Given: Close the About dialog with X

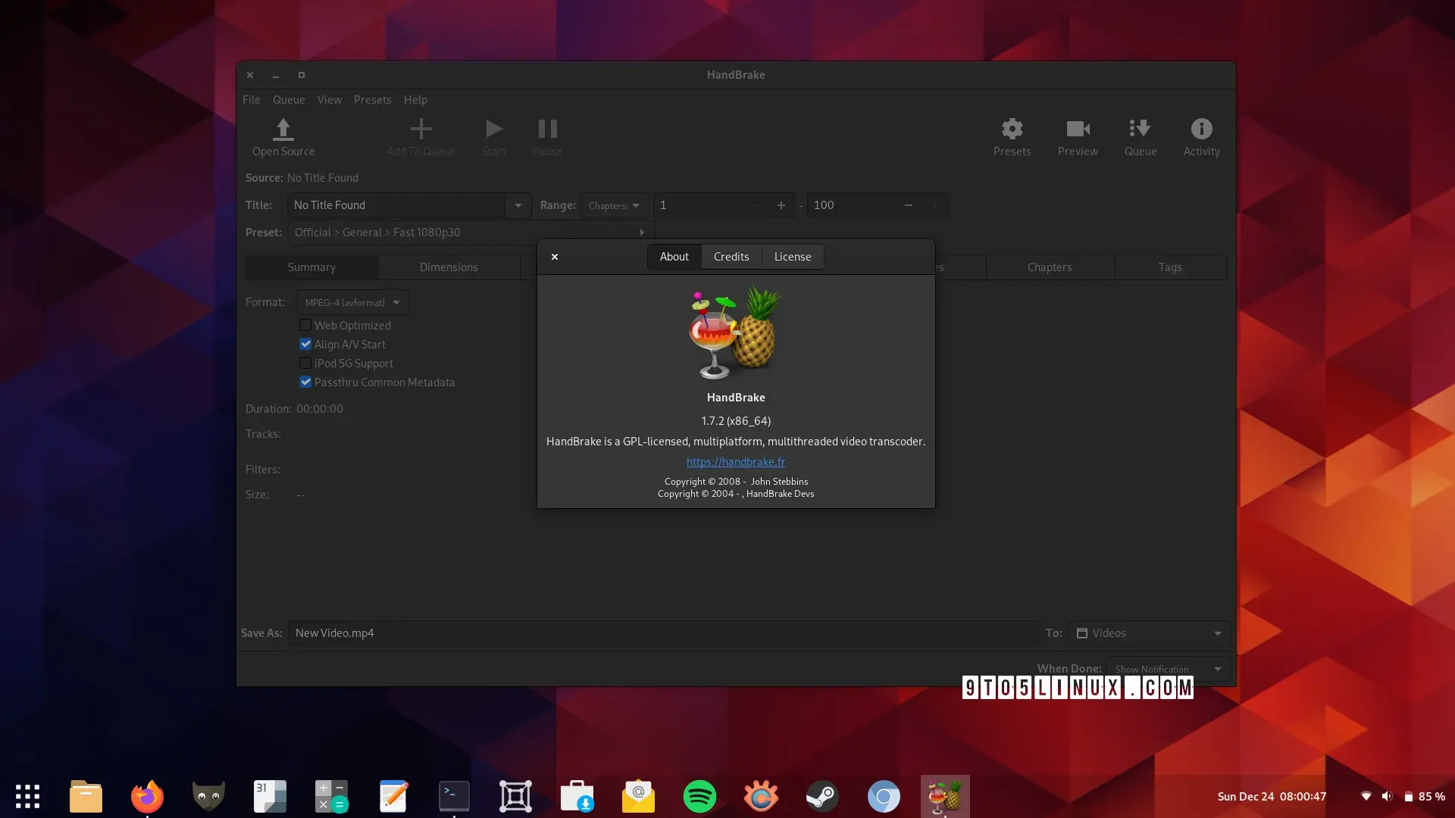Looking at the screenshot, I should (555, 257).
